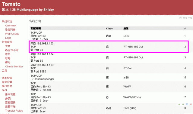Select the RT-N16-103 Gui rule description
Screen dimensions: 193x114
coord(133,47)
